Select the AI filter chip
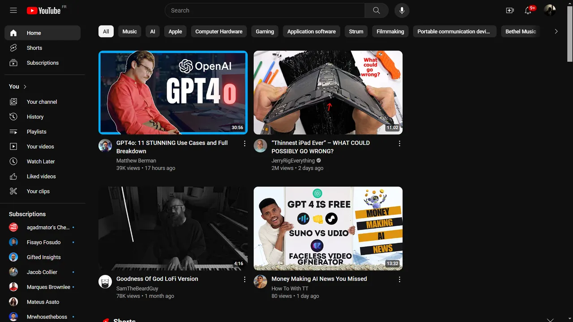The image size is (573, 322). click(153, 31)
